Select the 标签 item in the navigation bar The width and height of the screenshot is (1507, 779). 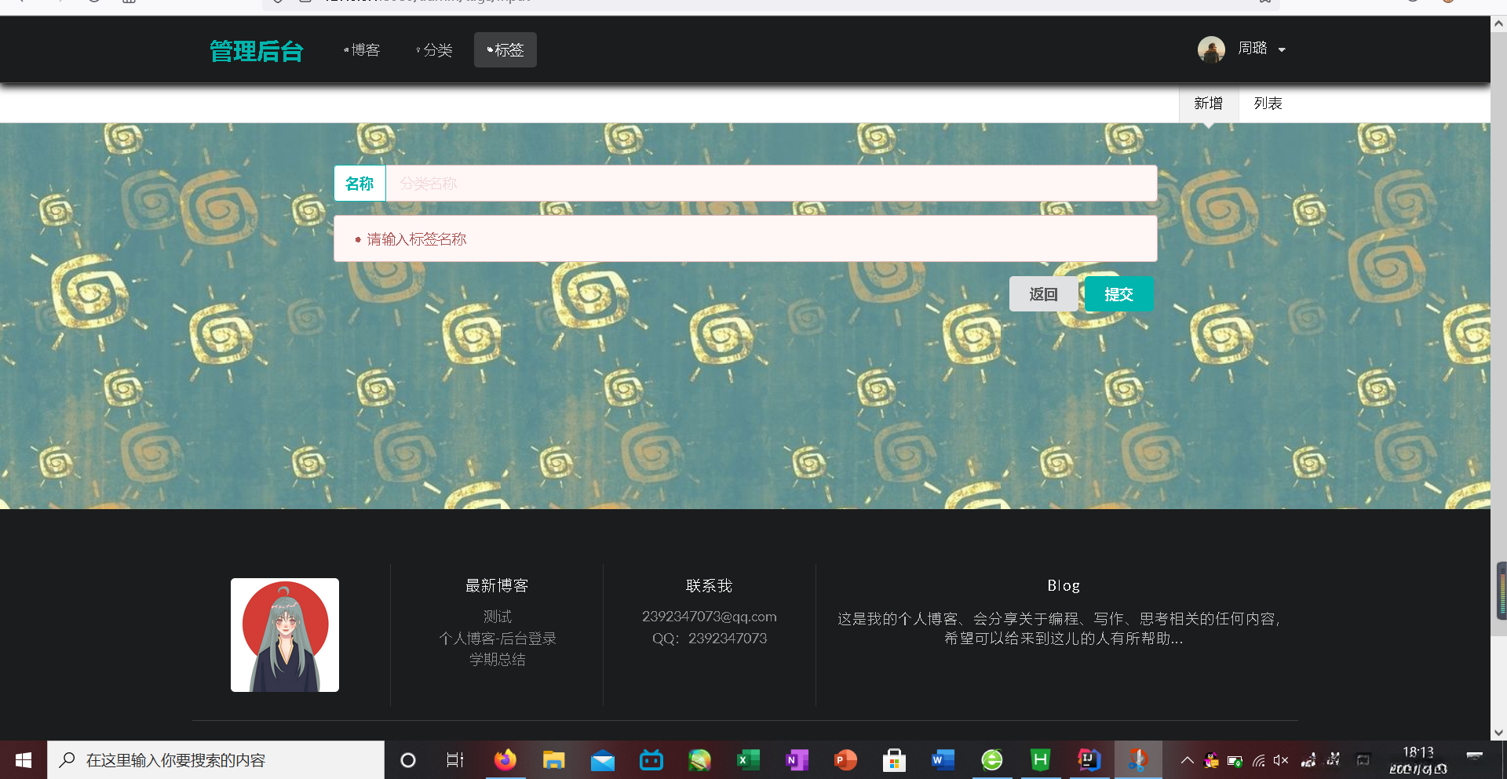click(x=505, y=49)
